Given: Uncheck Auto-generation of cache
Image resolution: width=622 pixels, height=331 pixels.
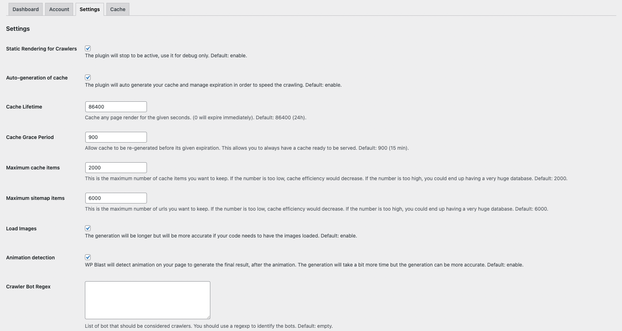Looking at the screenshot, I should click(88, 77).
